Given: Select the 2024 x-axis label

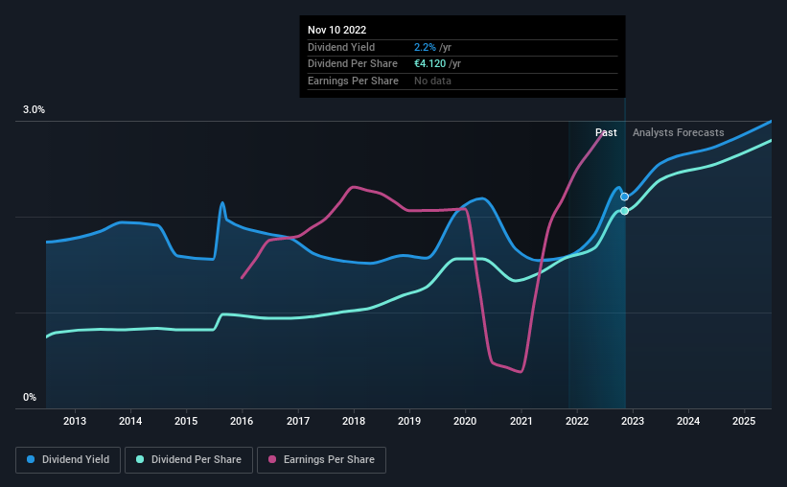Looking at the screenshot, I should (688, 421).
